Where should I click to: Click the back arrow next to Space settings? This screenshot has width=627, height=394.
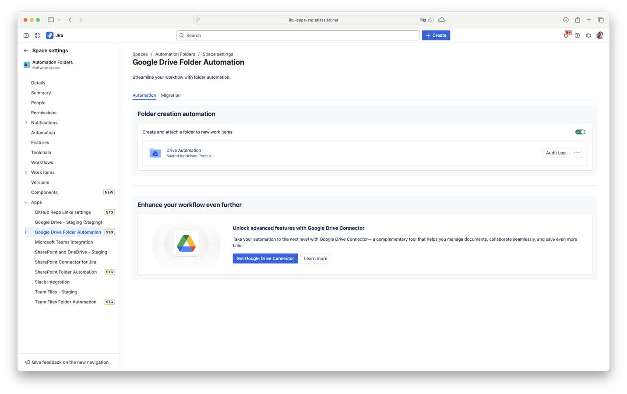(26, 50)
